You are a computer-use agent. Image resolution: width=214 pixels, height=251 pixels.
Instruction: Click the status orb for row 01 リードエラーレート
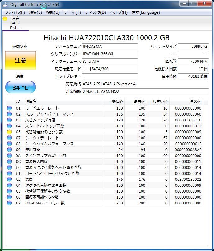9,108
